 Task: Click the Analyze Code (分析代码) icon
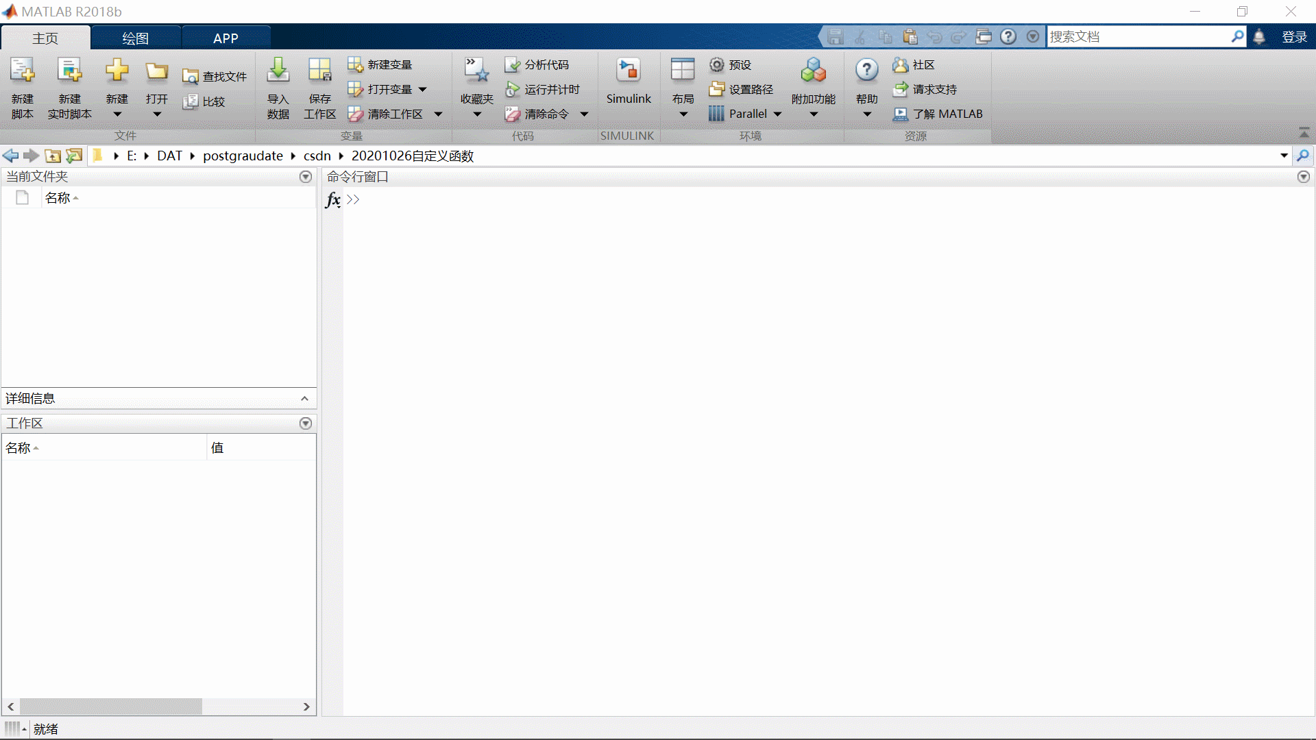click(513, 64)
